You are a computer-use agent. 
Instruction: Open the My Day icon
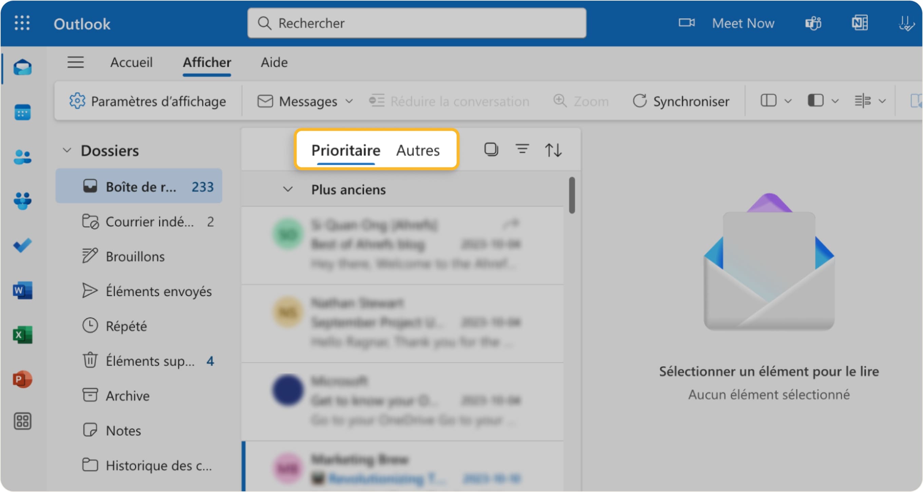(x=906, y=23)
